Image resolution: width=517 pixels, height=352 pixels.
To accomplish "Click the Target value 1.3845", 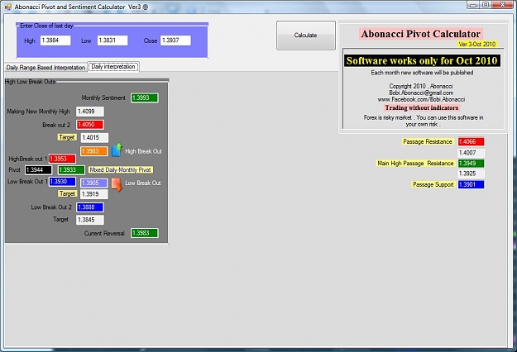I will point(90,220).
